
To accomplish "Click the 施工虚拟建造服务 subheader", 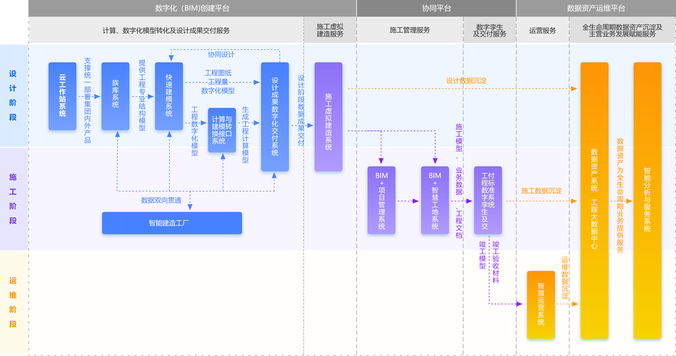I will [330, 31].
